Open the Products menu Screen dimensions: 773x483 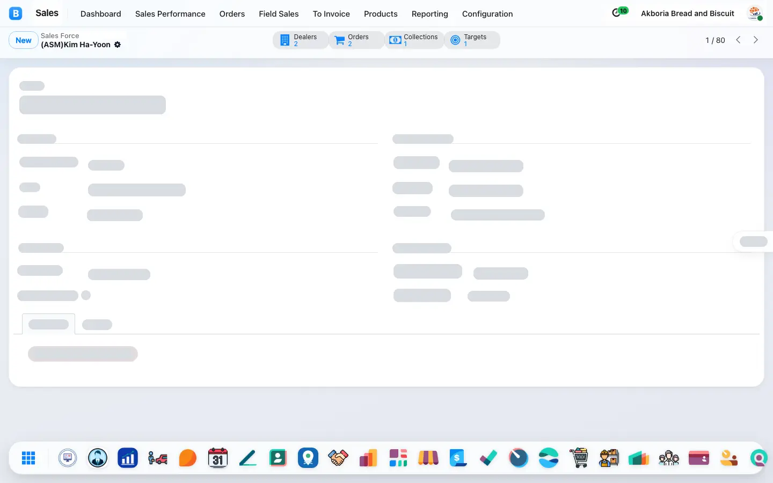pyautogui.click(x=381, y=14)
